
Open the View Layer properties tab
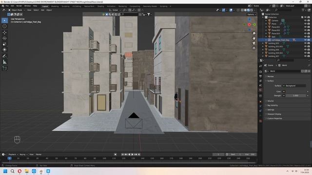pyautogui.click(x=260, y=81)
